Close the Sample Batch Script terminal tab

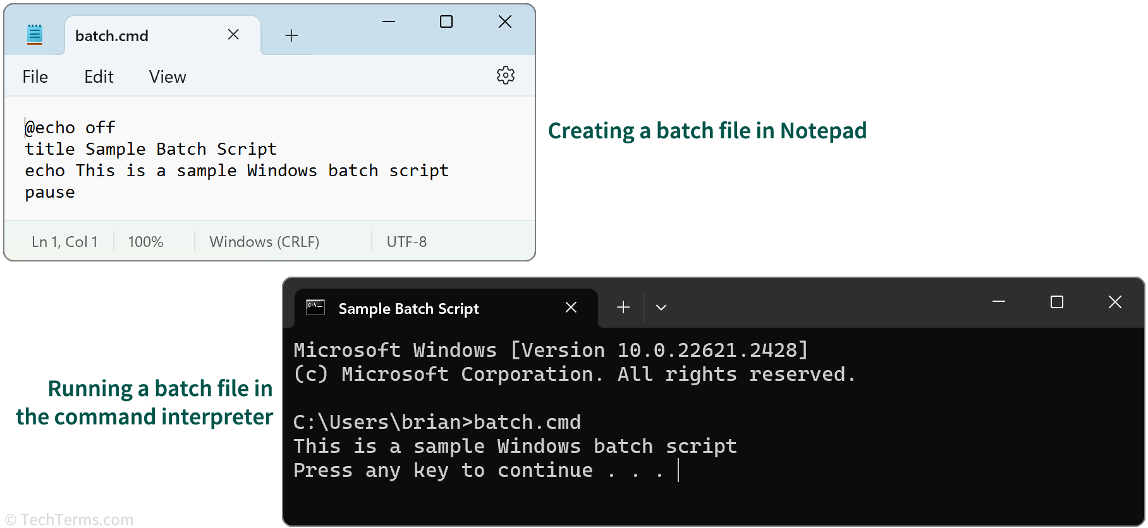coord(571,307)
